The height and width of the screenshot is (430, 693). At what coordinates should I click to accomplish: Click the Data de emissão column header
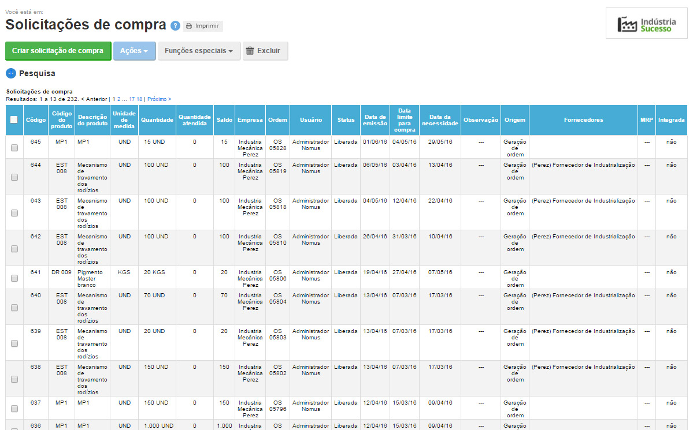[x=375, y=120]
